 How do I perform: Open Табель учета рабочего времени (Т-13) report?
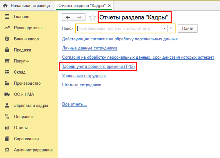[98, 66]
